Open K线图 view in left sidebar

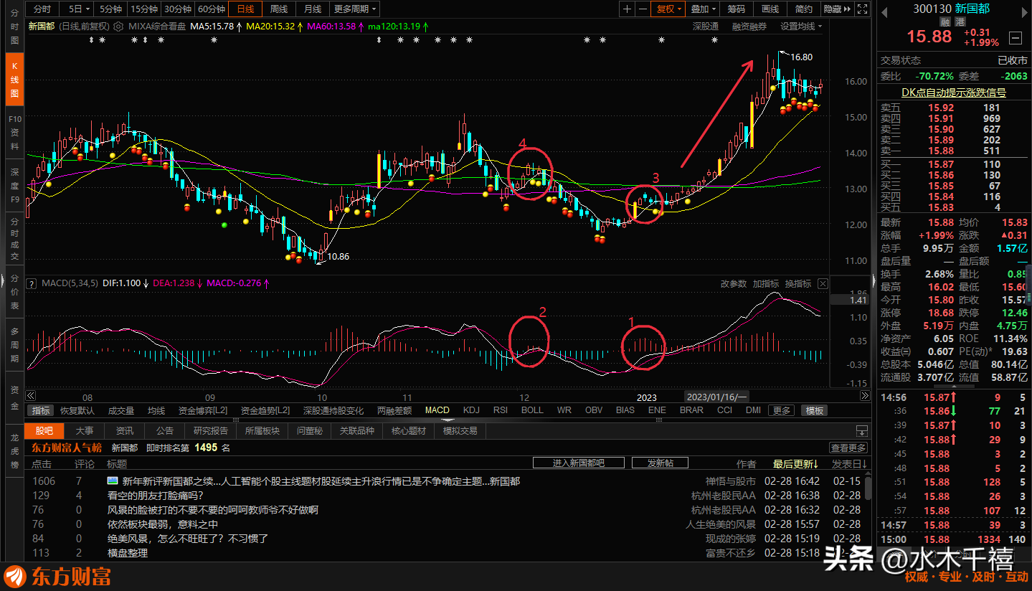[x=14, y=79]
